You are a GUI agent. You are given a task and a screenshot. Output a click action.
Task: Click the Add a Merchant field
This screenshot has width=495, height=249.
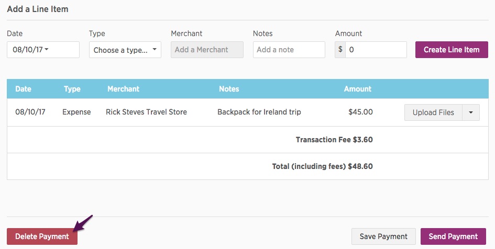[207, 50]
